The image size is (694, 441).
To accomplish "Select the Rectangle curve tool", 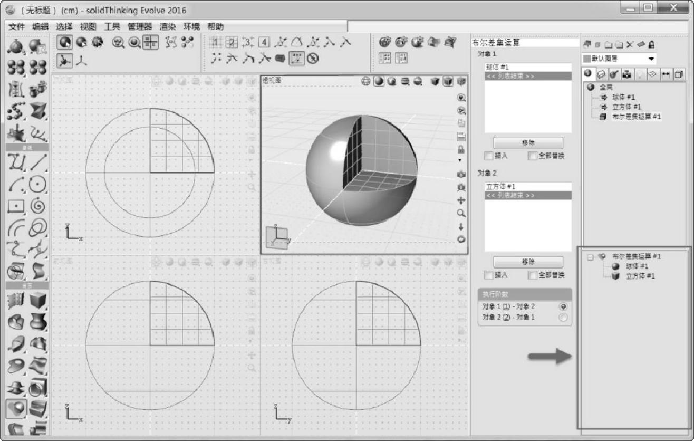I will 16,206.
